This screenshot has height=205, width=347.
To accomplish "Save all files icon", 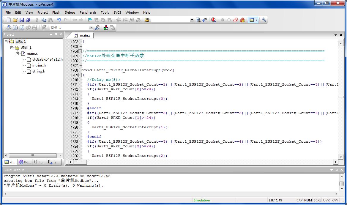I will pyautogui.click(x=28, y=20).
